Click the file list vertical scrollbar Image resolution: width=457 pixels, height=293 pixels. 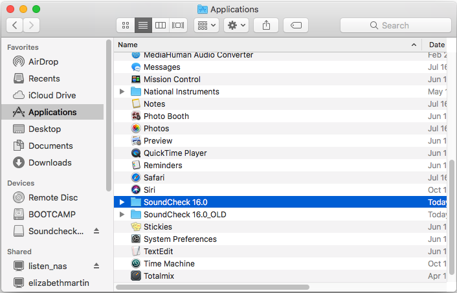coord(452,217)
